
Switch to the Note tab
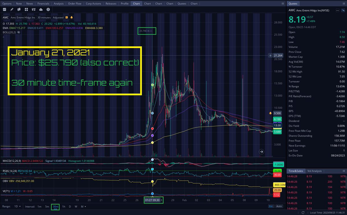pos(19,3)
